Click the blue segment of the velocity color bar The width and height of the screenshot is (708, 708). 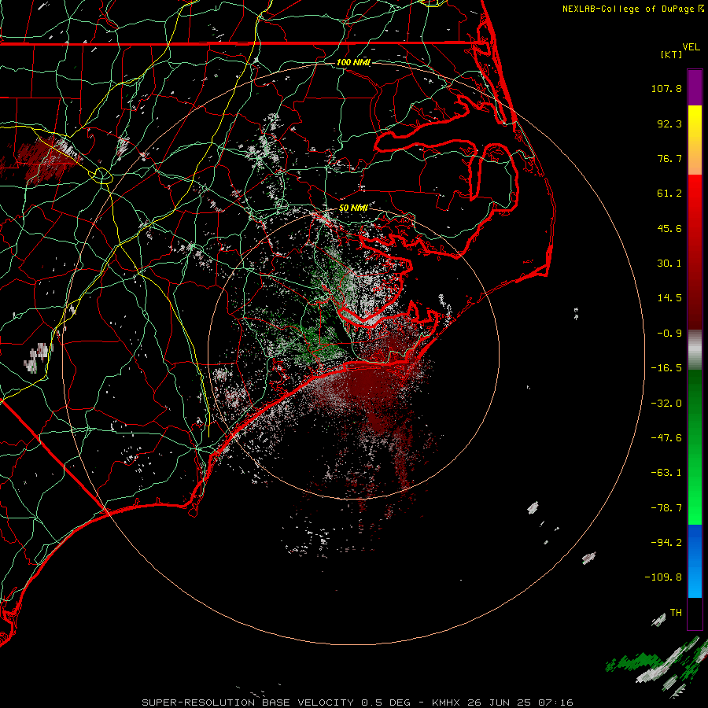(x=695, y=561)
